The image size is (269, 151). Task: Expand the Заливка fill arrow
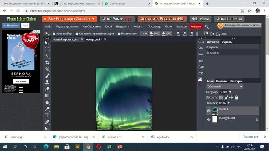[x=229, y=103]
